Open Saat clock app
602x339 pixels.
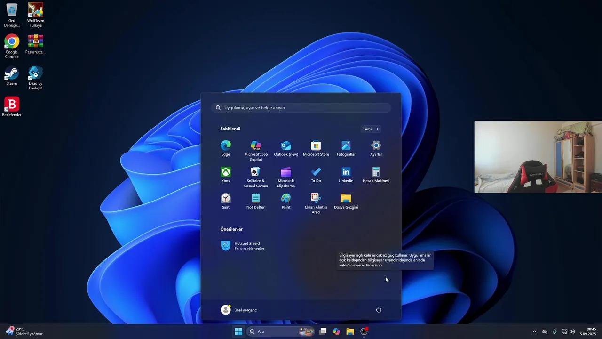coord(226,201)
